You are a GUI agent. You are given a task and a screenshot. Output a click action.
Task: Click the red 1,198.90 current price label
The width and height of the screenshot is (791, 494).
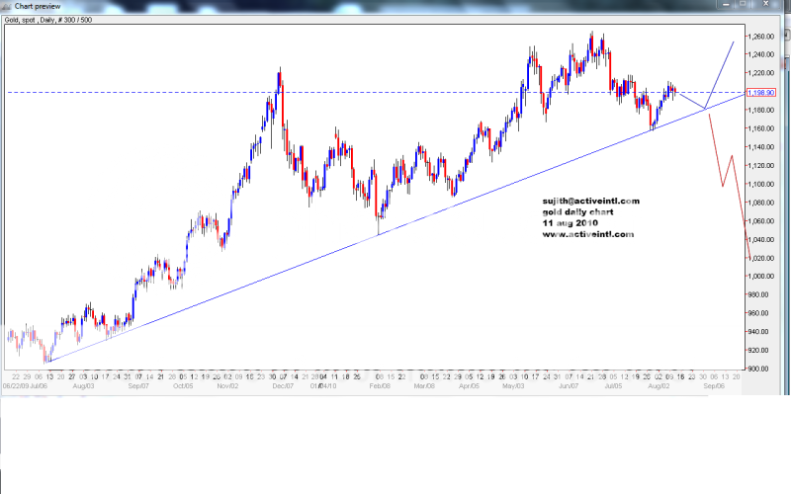tap(760, 92)
